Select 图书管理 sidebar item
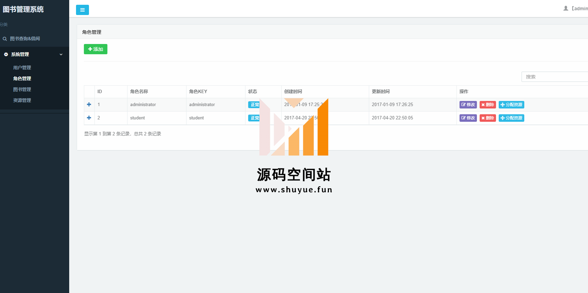Image resolution: width=588 pixels, height=293 pixels. coord(22,89)
